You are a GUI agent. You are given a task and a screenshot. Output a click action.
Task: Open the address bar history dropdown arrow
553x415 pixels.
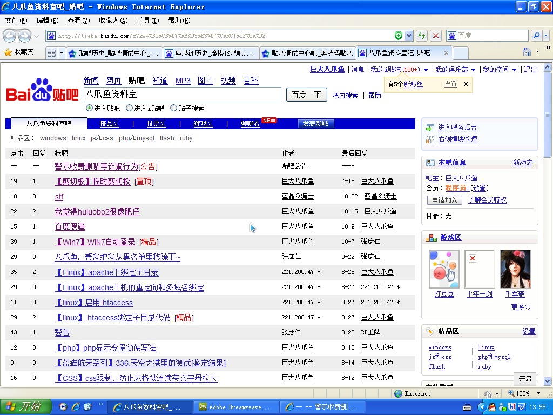(409, 36)
